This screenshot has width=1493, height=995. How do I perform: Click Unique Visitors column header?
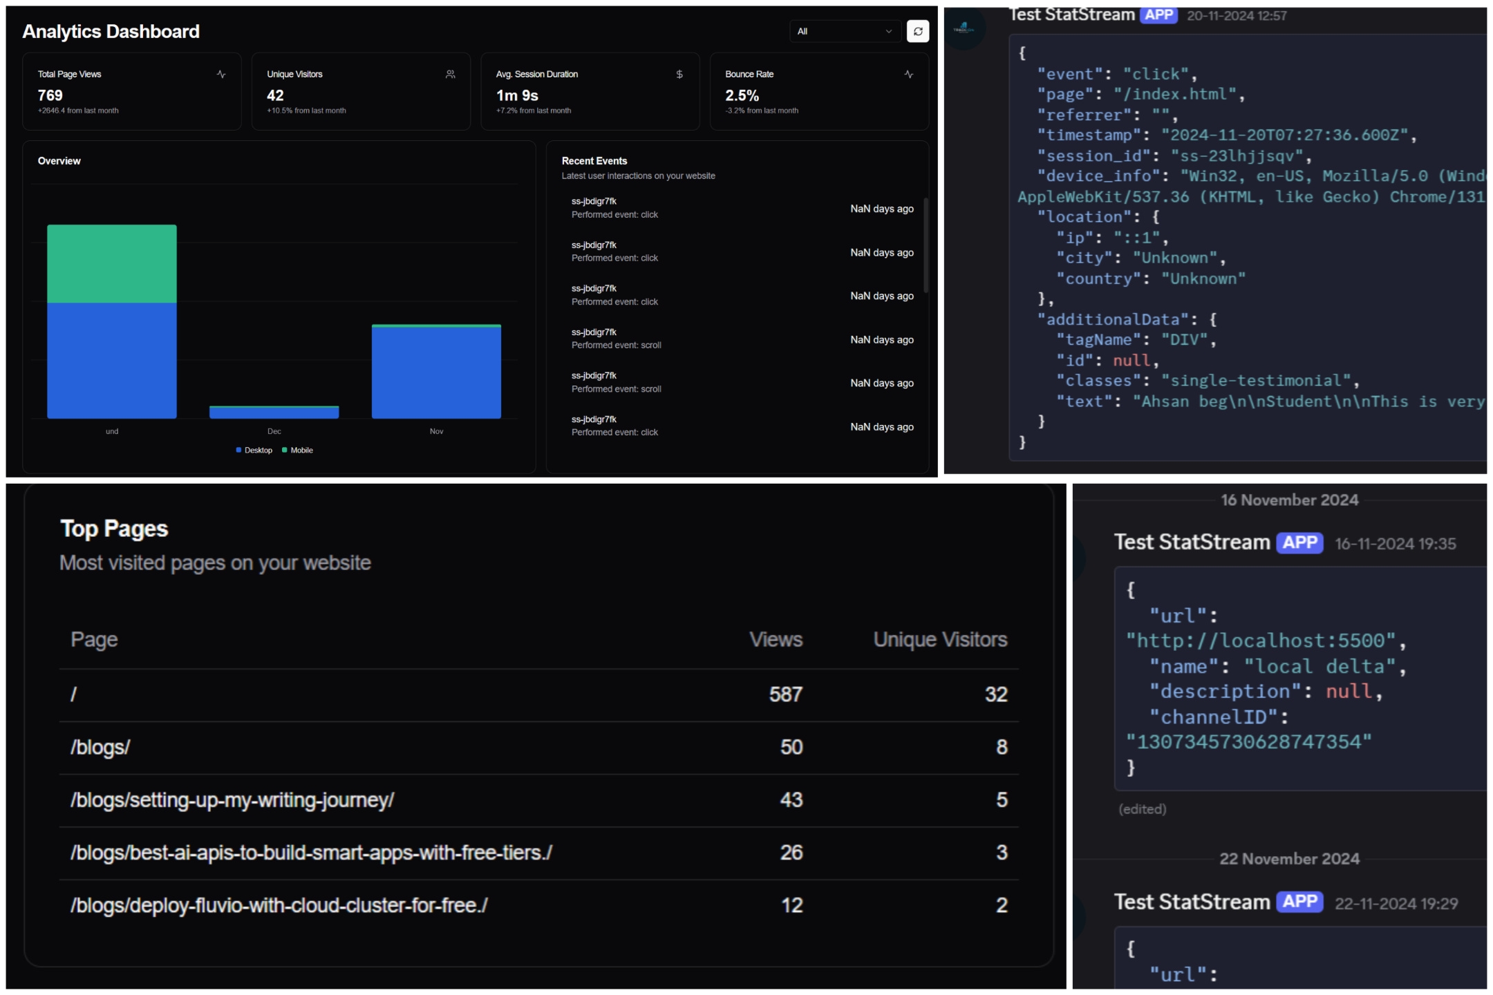pyautogui.click(x=939, y=639)
